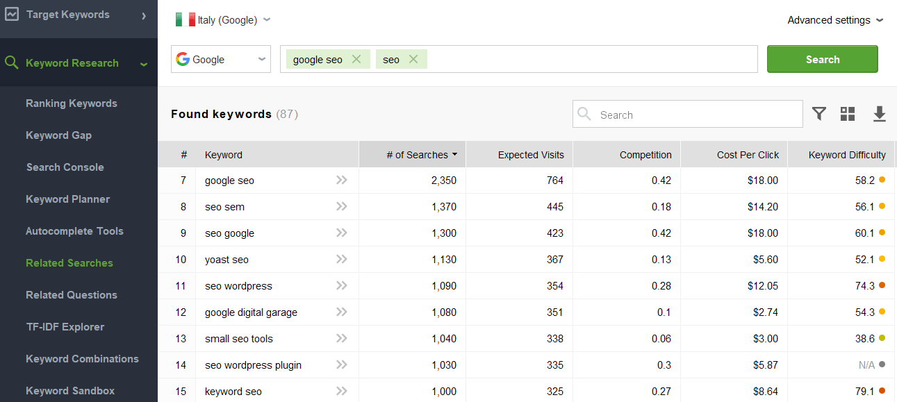Click the 'yoast seo' keyword text

[227, 260]
